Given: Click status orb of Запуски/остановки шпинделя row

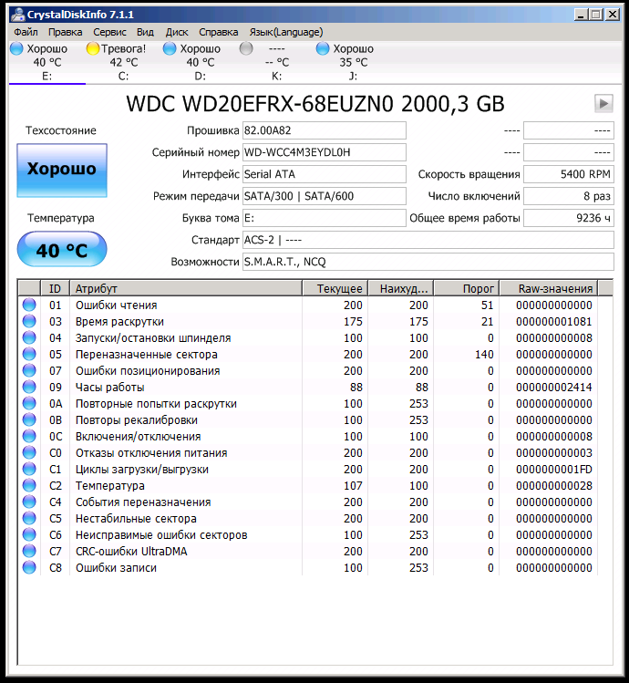Looking at the screenshot, I should coord(29,338).
